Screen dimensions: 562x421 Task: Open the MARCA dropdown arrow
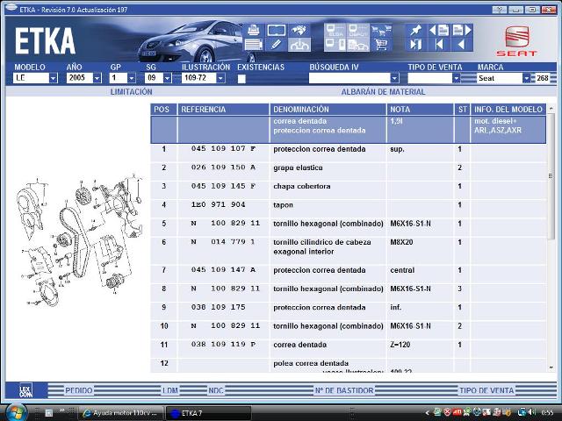pos(526,78)
